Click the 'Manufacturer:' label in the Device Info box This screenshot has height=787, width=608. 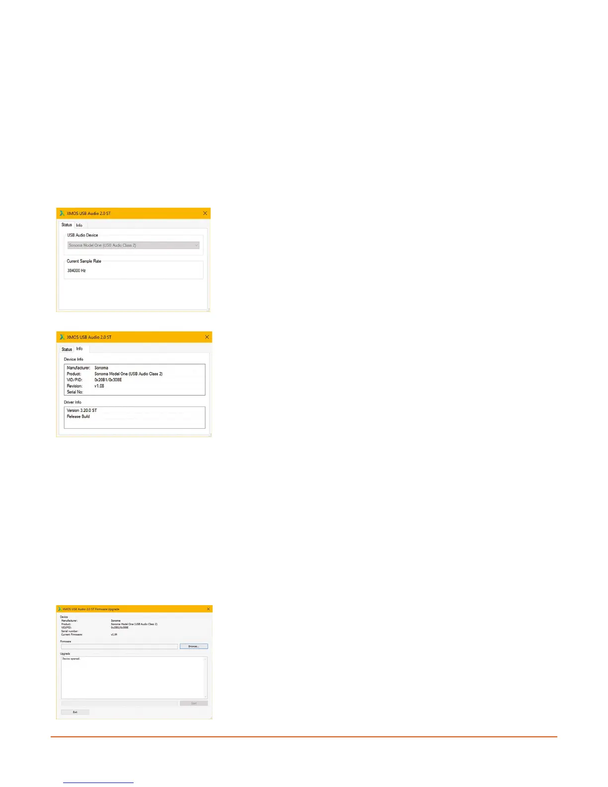78,368
